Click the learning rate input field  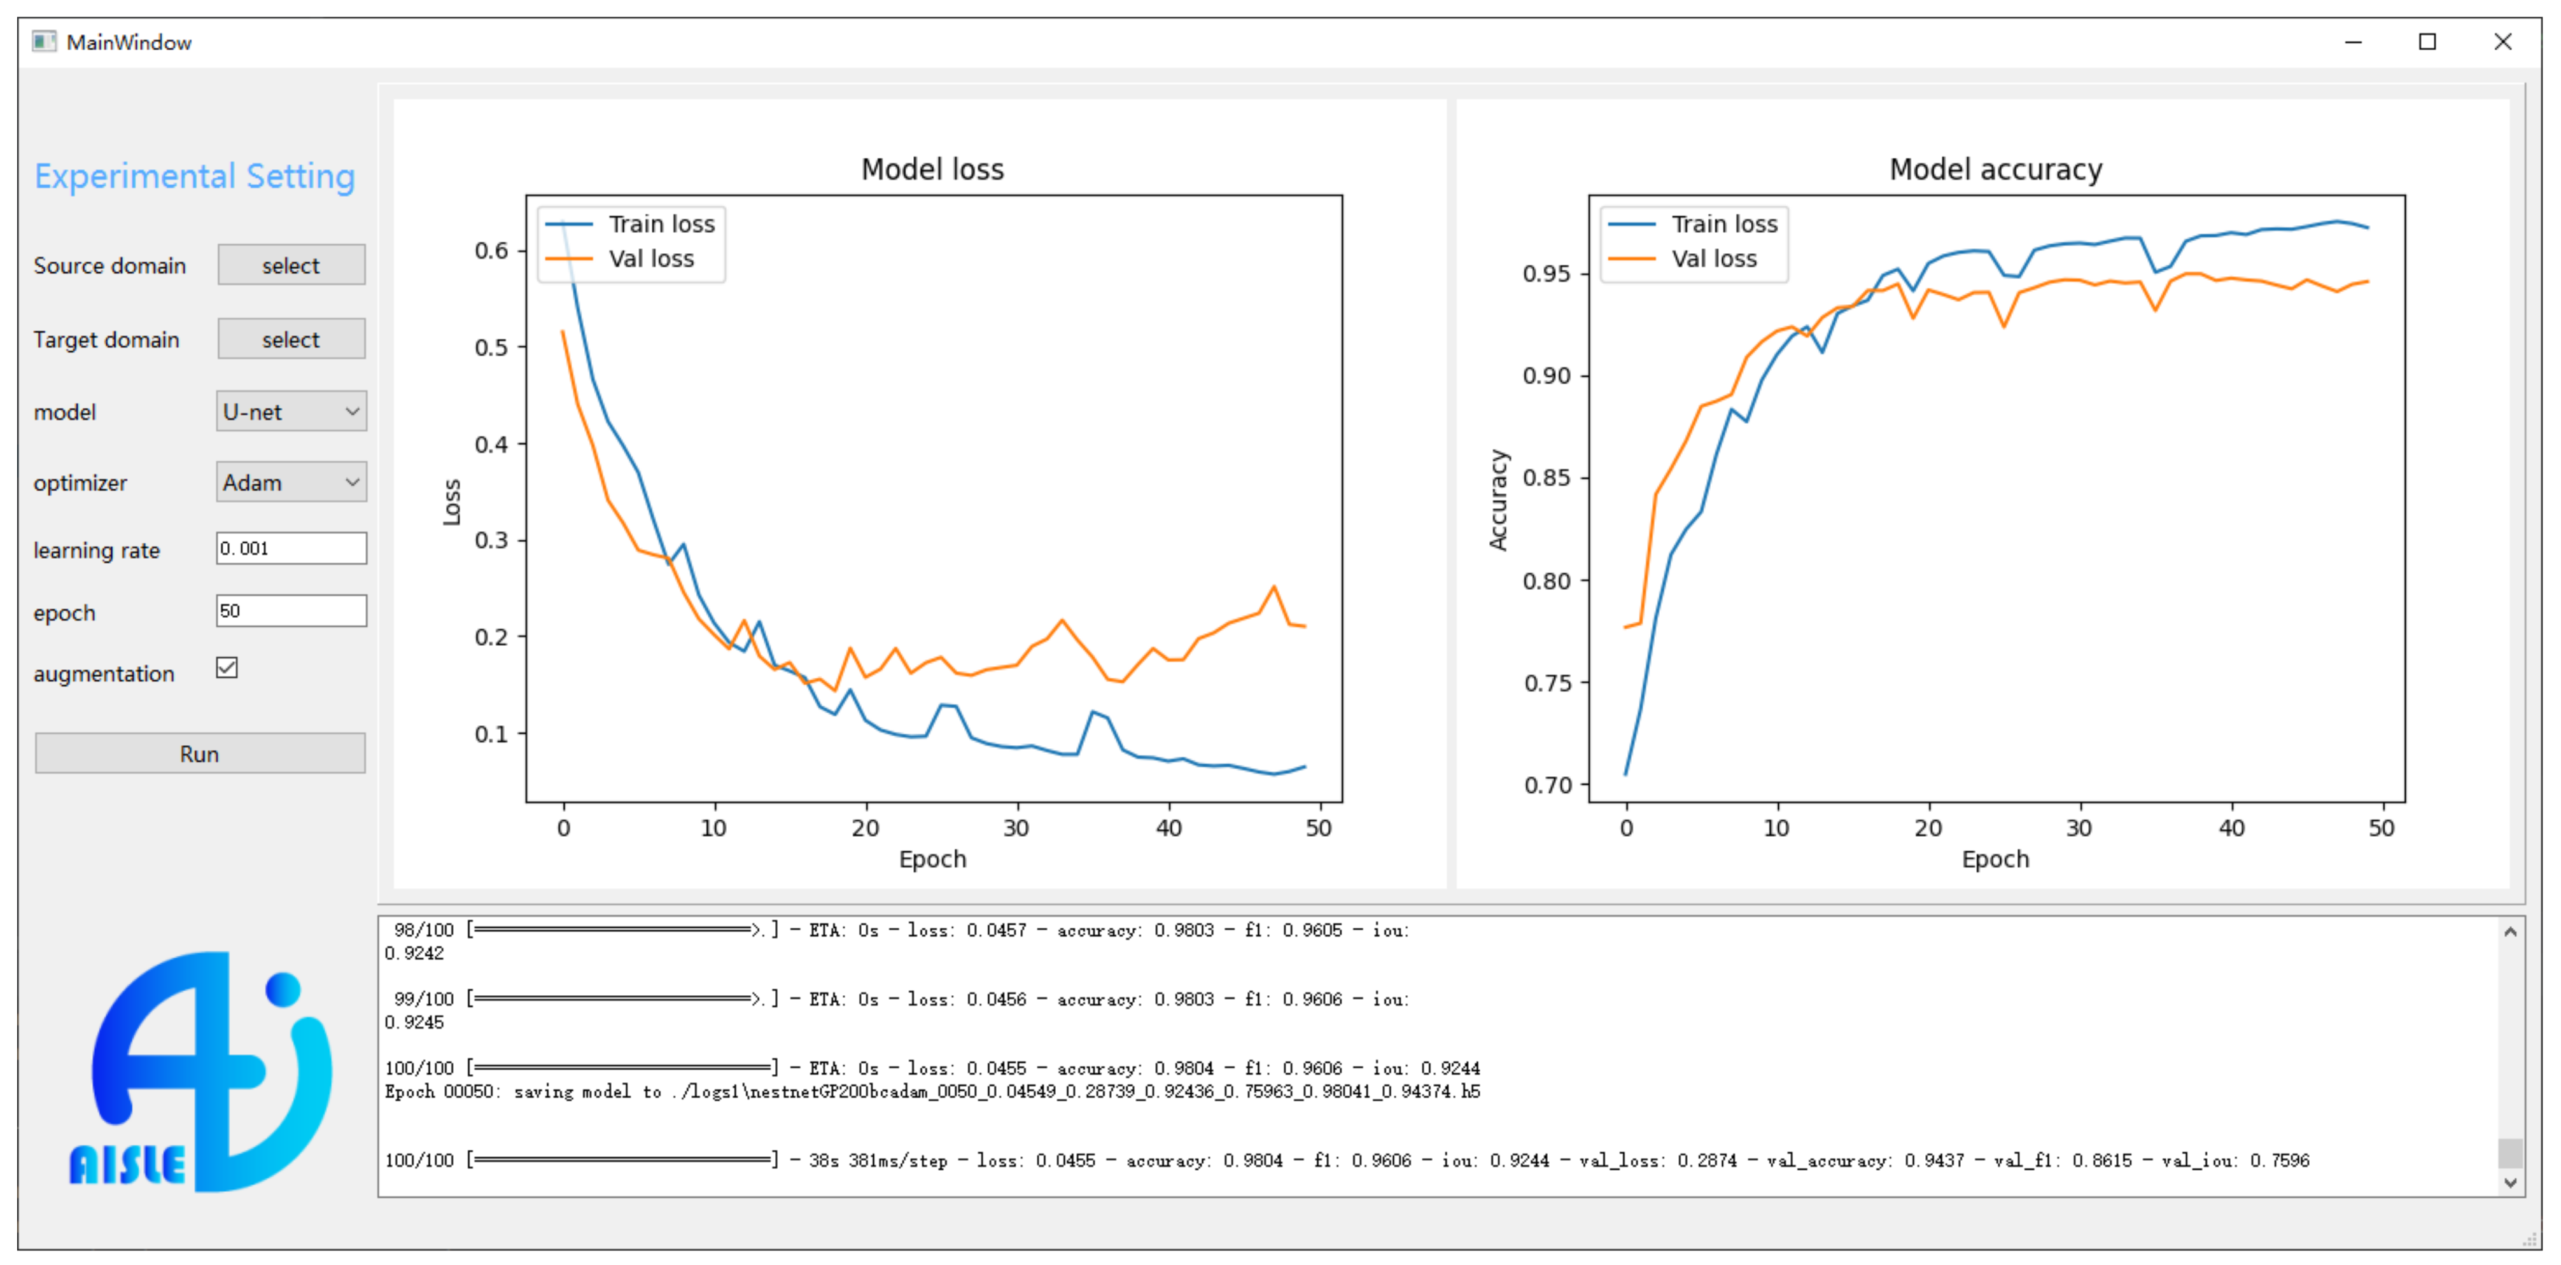291,549
